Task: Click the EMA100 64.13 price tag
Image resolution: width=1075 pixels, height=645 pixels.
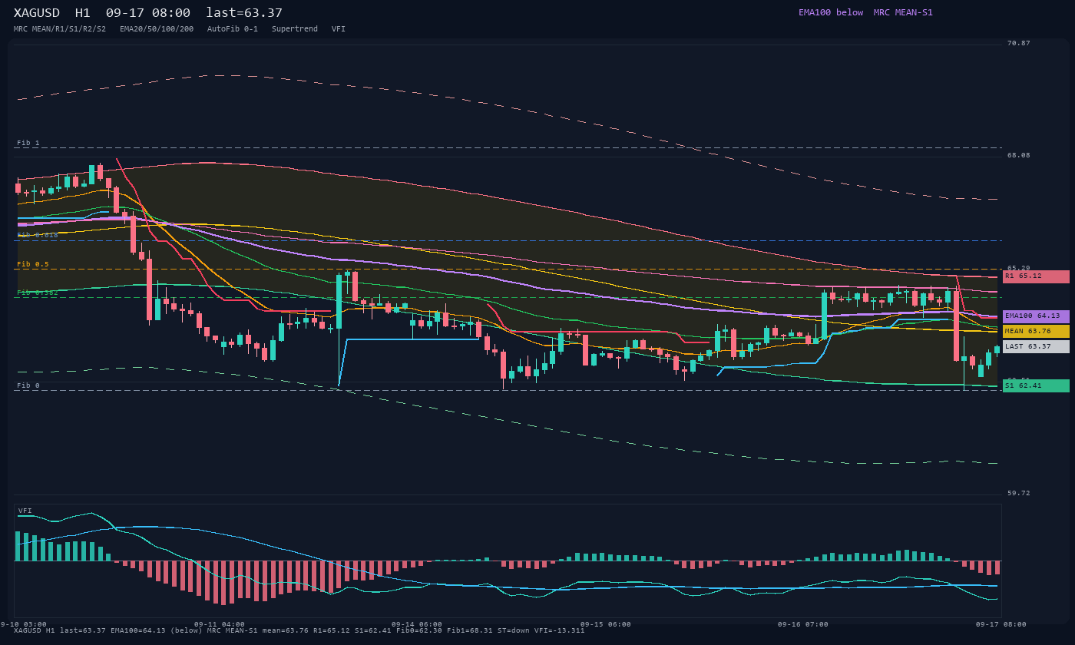Action: (x=1036, y=316)
